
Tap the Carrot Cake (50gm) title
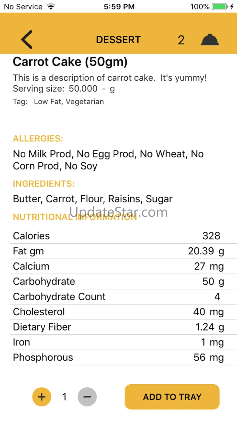70,62
